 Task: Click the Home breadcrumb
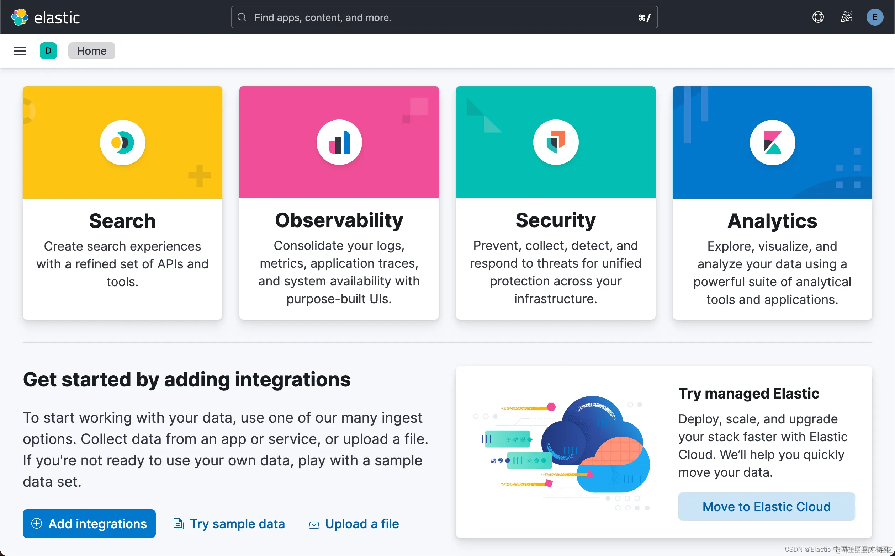pyautogui.click(x=91, y=51)
